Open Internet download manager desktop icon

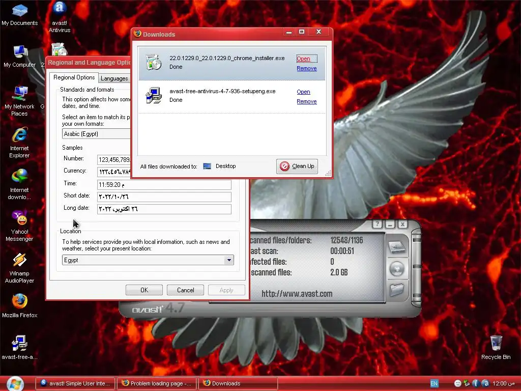point(20,184)
